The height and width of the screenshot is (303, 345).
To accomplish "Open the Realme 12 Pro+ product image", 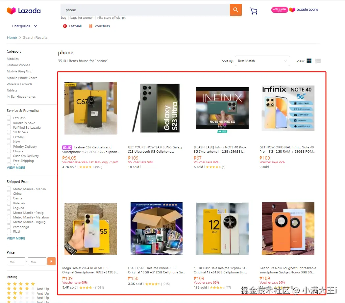I will 222,229.
